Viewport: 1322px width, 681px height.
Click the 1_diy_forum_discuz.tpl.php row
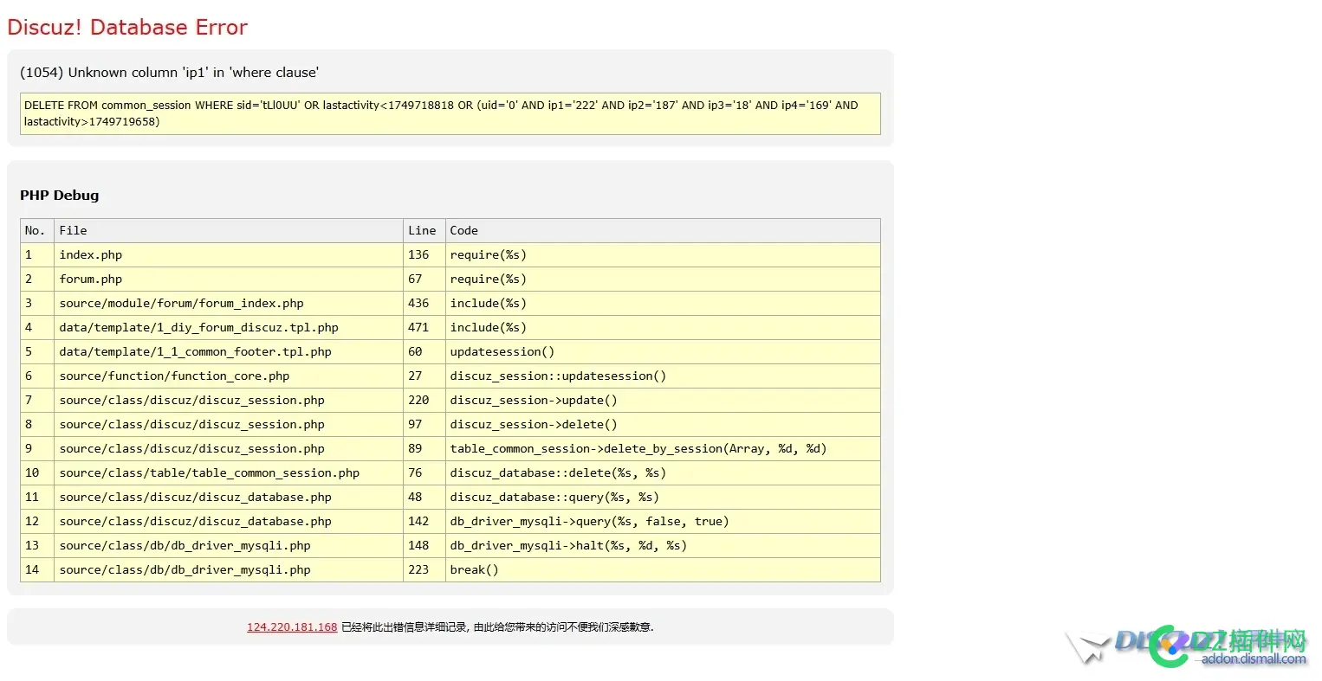point(198,328)
